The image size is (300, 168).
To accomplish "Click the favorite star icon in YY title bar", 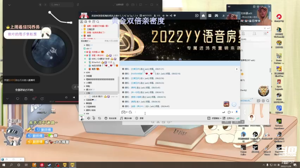I will click(163, 16).
